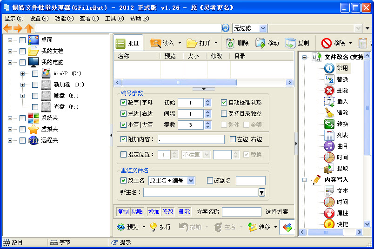This screenshot has width=374, height=249.
Task: Click the file list horizontal scrollbar thumb
Action: point(179,82)
